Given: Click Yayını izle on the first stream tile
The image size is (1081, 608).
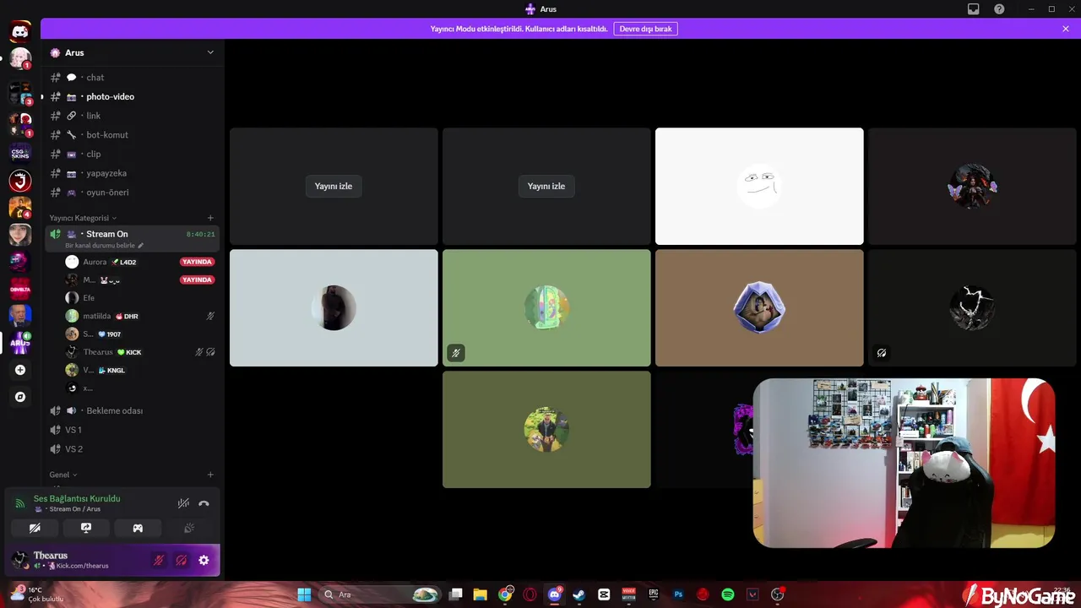Looking at the screenshot, I should [x=334, y=186].
